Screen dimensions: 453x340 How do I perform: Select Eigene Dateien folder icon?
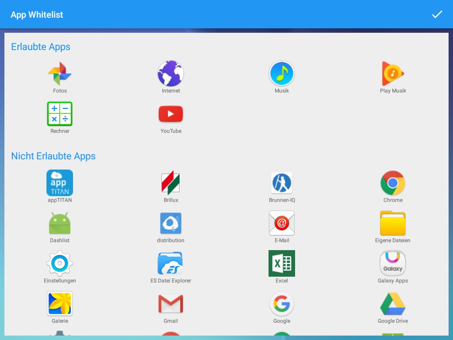(x=393, y=223)
